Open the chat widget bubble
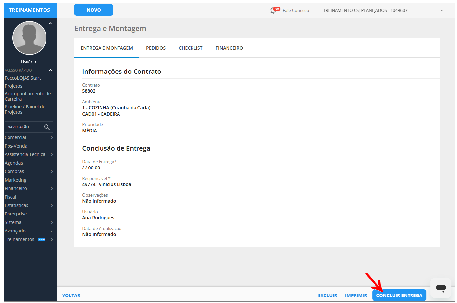457x303 pixels. (441, 288)
